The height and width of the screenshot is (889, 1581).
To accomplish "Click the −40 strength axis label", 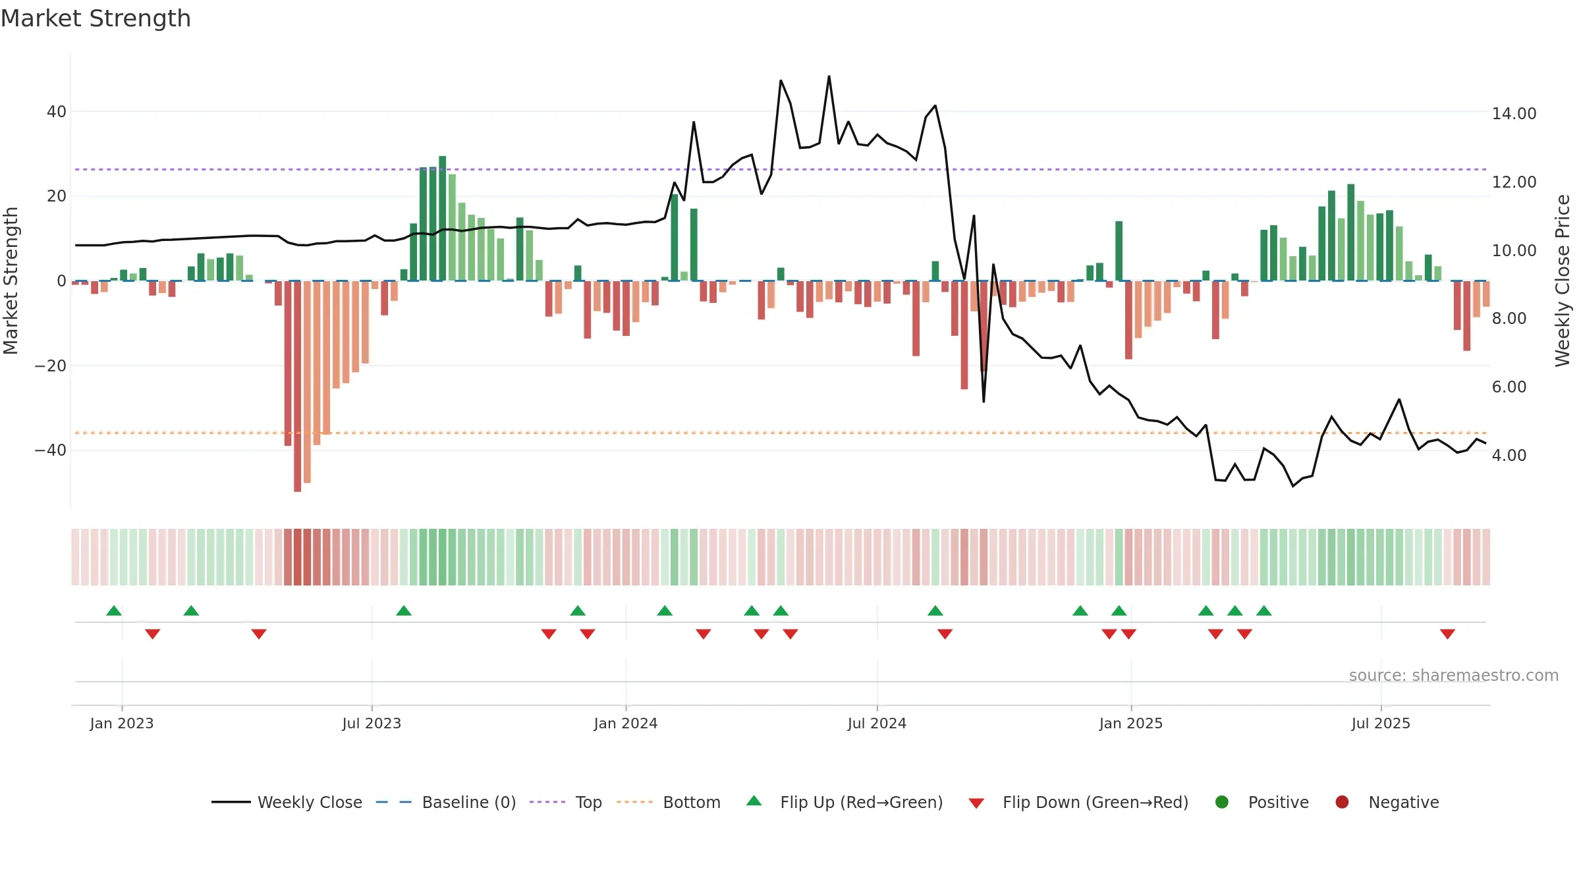I will pos(50,450).
